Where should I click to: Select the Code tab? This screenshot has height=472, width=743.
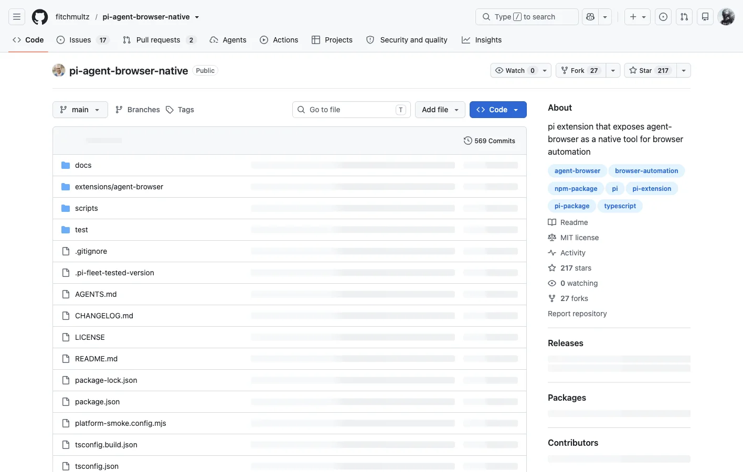point(28,40)
